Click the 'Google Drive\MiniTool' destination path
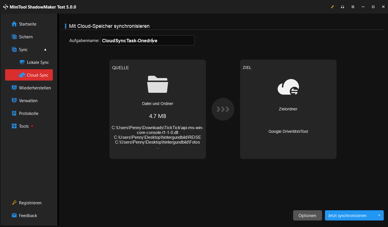Screen dimensions: 388x227 point(288,131)
